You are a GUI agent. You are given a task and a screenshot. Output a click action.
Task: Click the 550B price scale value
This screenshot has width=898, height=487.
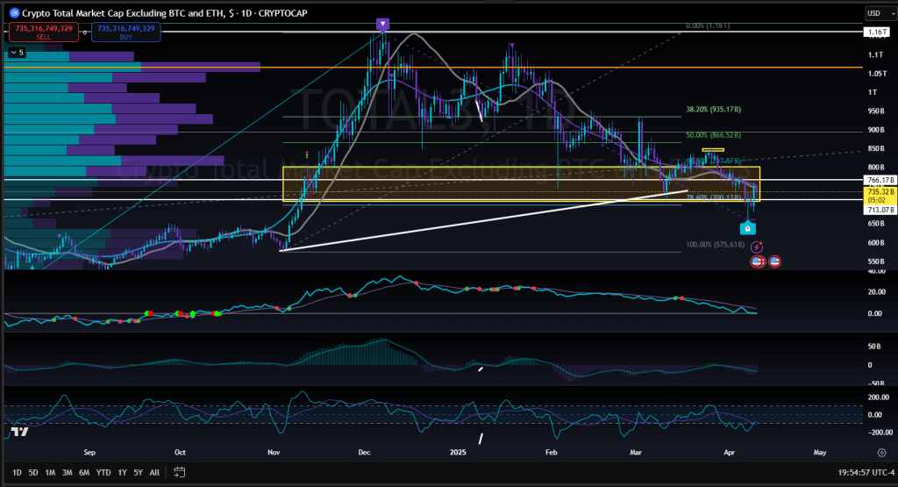click(876, 261)
